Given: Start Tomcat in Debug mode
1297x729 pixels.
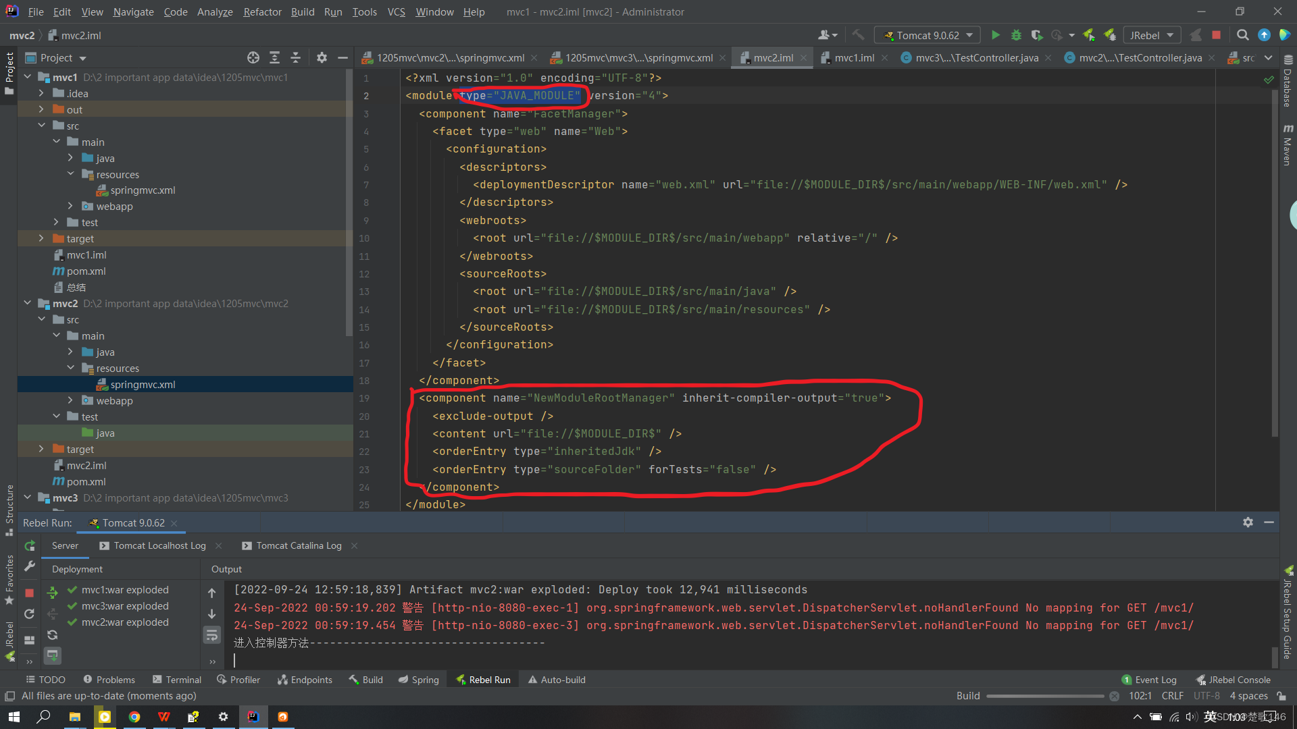Looking at the screenshot, I should pos(1016,34).
